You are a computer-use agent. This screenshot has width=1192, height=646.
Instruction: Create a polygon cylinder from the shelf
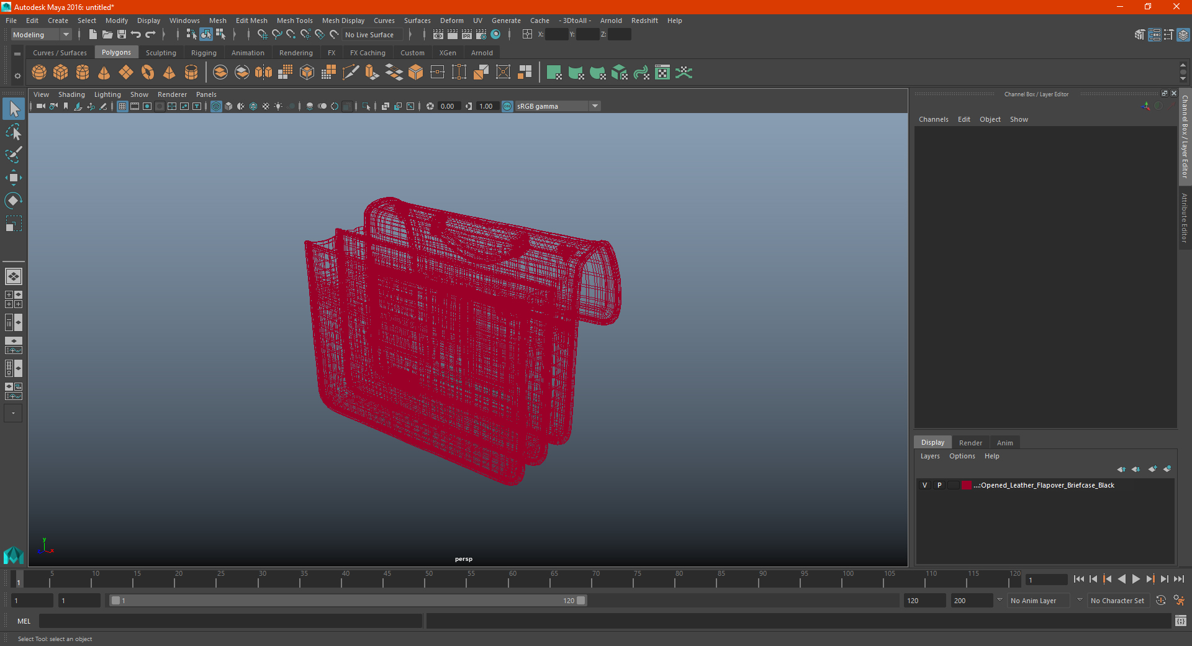83,73
